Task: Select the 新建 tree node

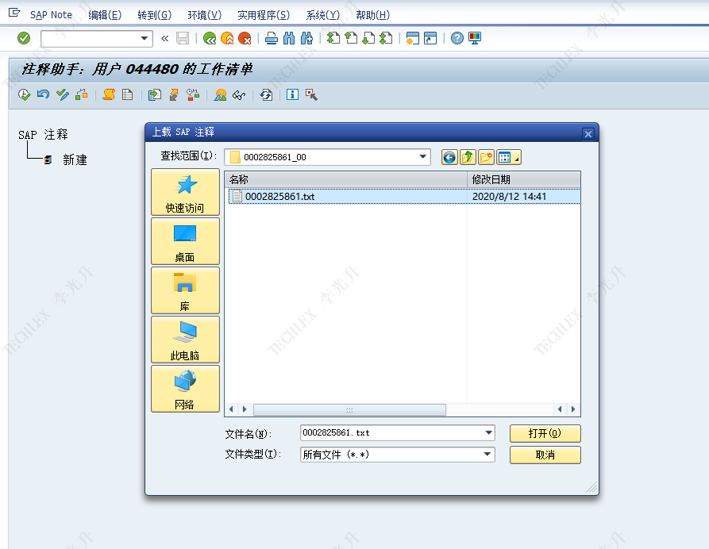Action: click(75, 160)
